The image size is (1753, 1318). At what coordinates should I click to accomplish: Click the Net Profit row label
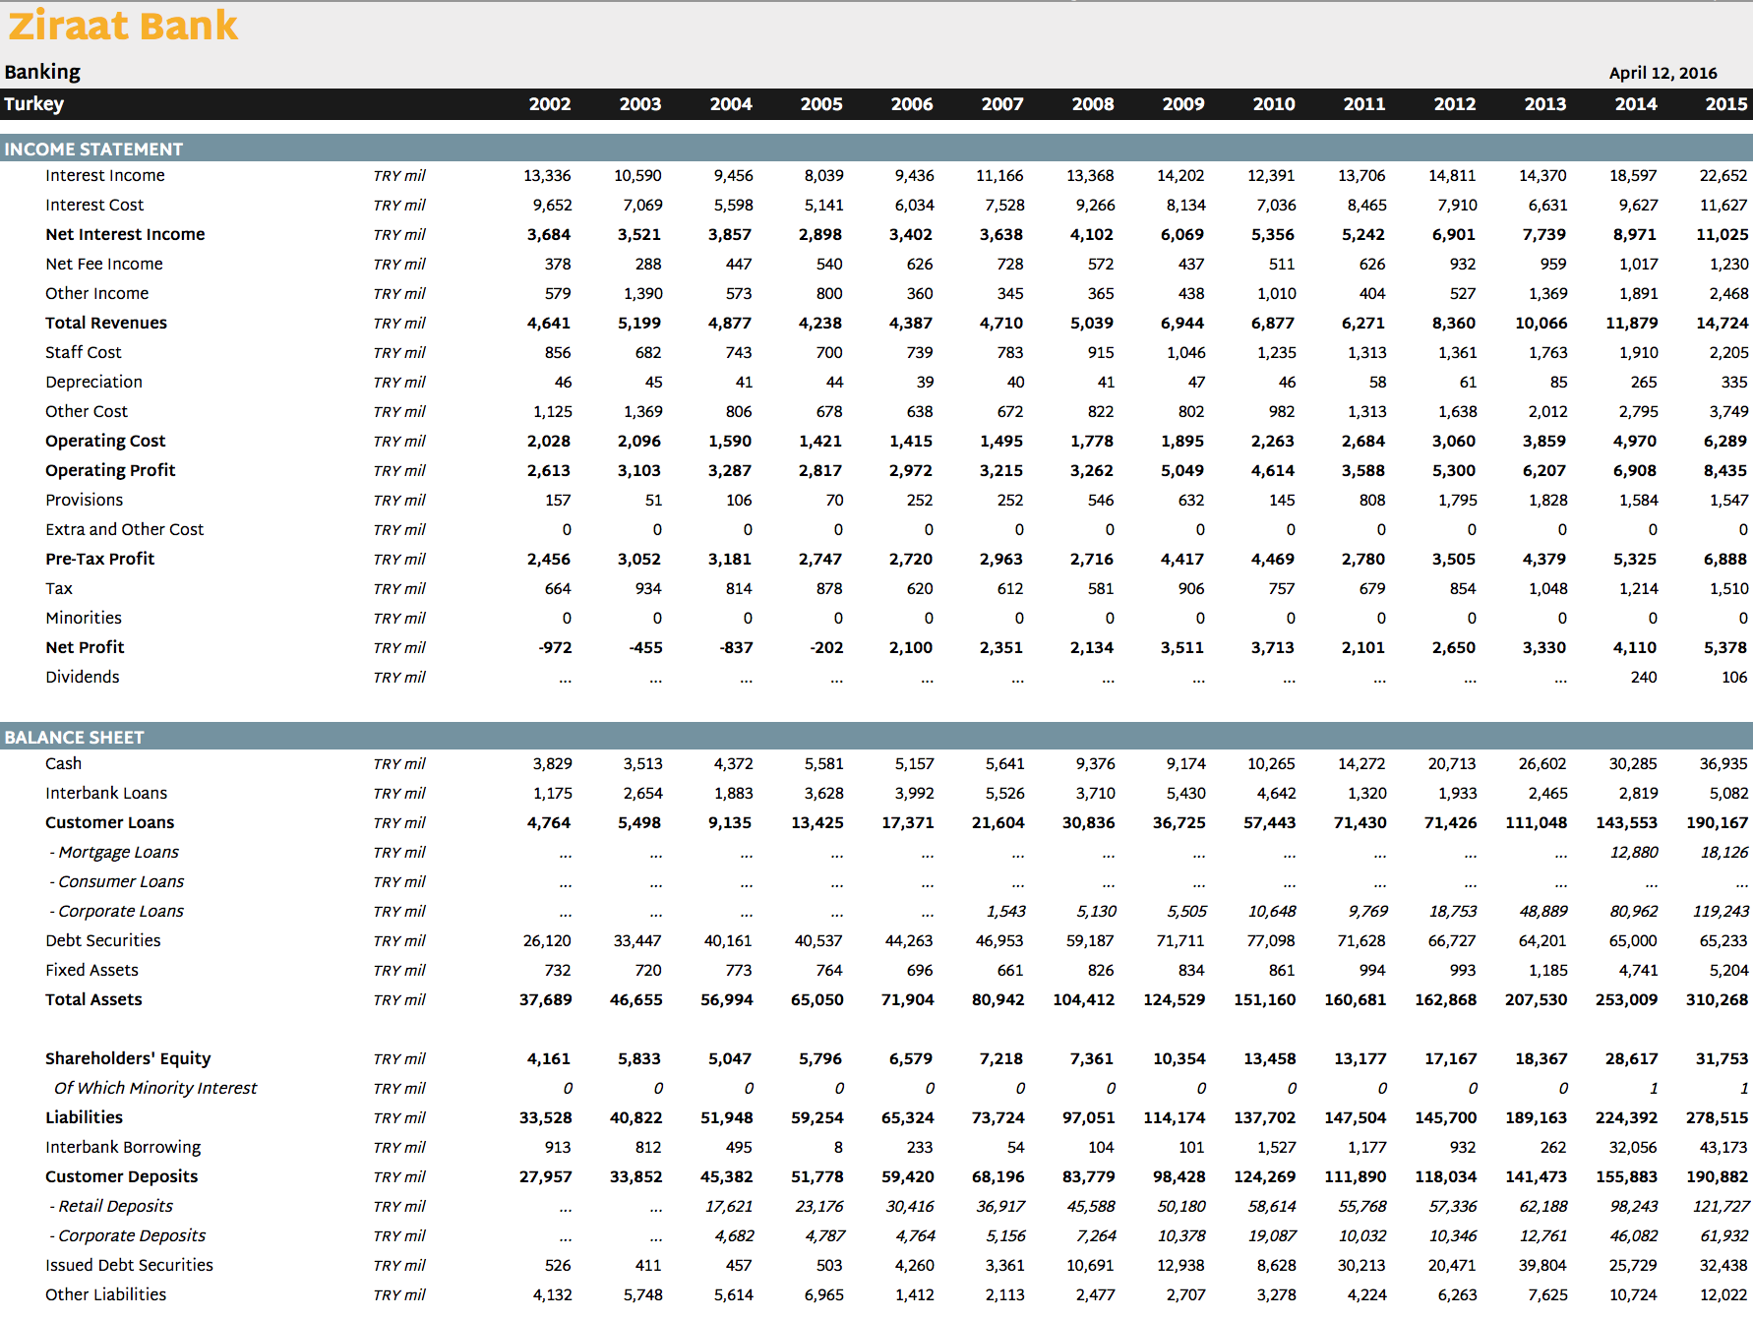tap(85, 648)
